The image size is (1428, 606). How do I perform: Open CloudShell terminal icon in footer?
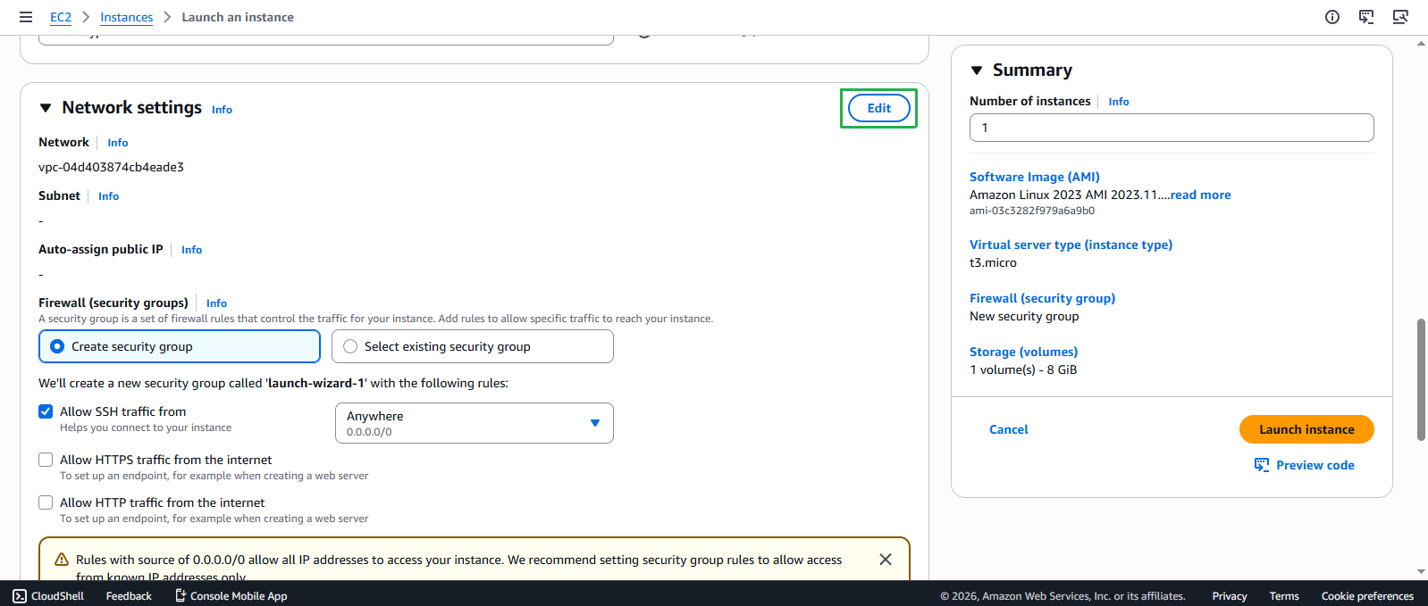tap(20, 596)
